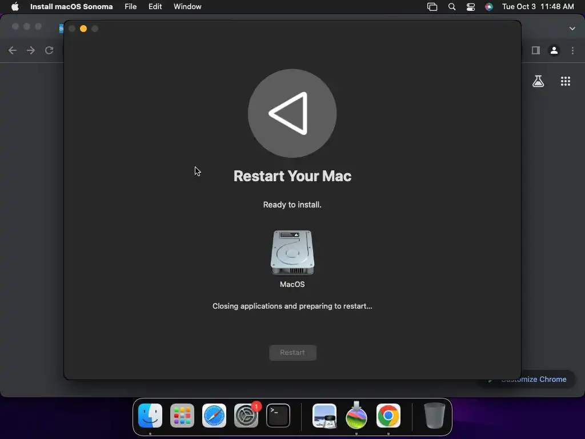Image resolution: width=585 pixels, height=439 pixels.
Task: Click the back arrow circle in installer
Action: pyautogui.click(x=292, y=113)
